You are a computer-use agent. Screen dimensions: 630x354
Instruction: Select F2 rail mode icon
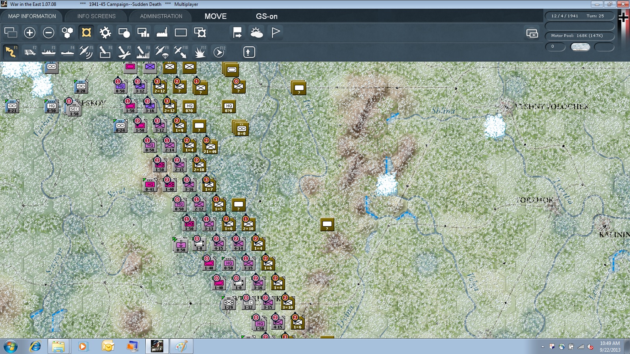pyautogui.click(x=30, y=52)
